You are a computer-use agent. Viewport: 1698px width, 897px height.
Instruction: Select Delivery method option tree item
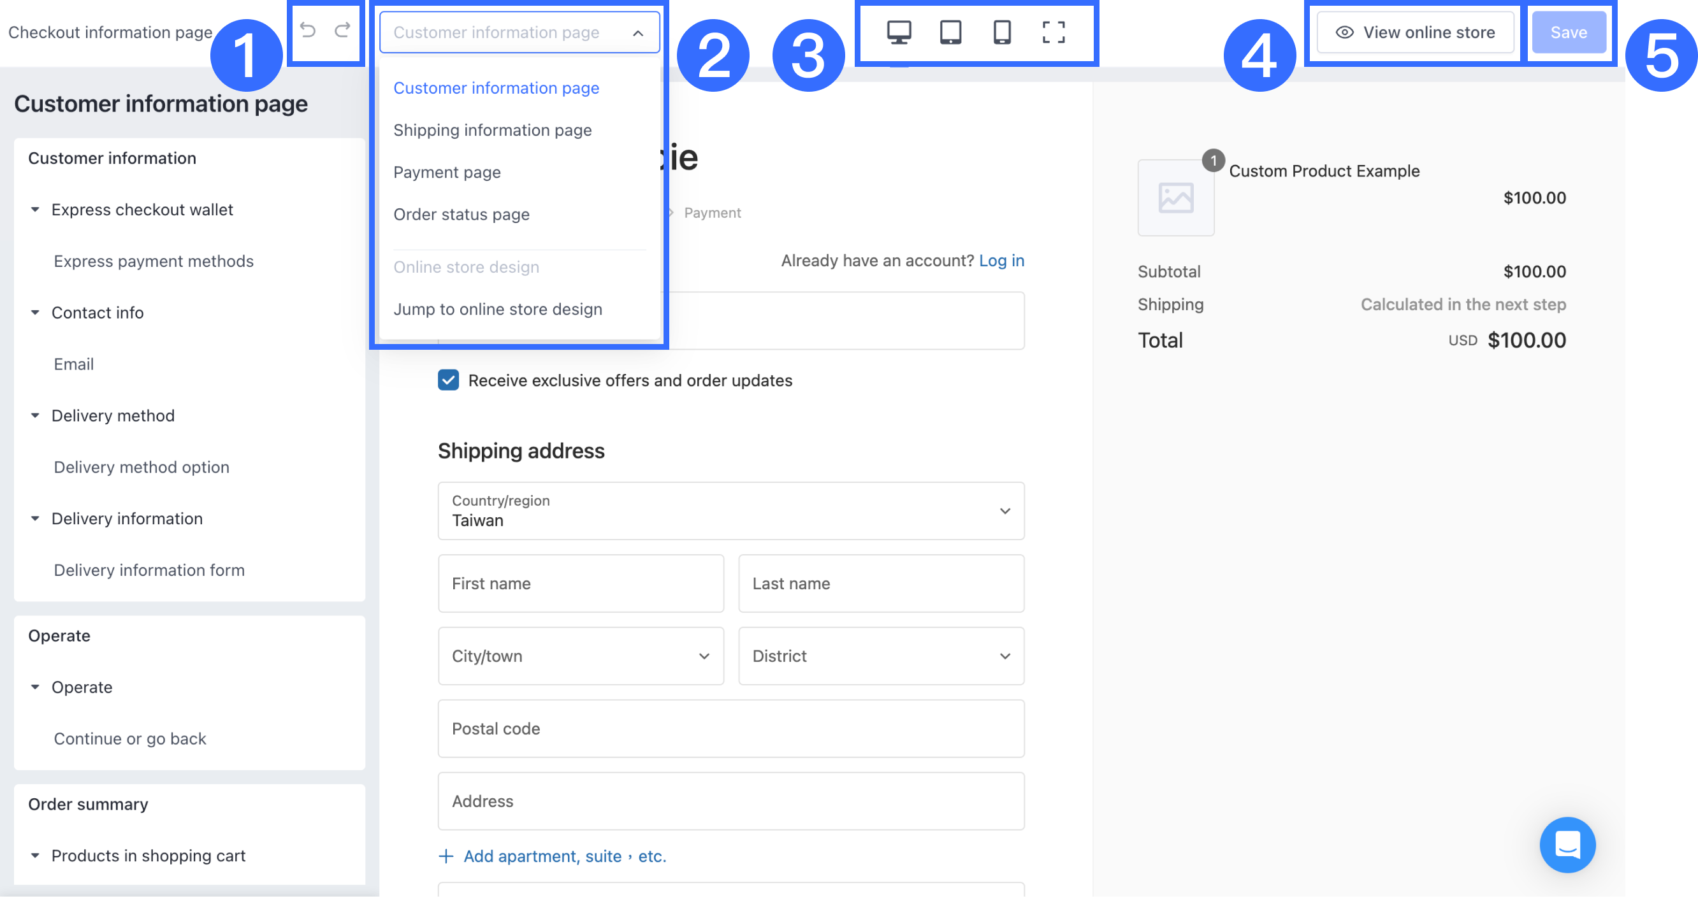[141, 466]
